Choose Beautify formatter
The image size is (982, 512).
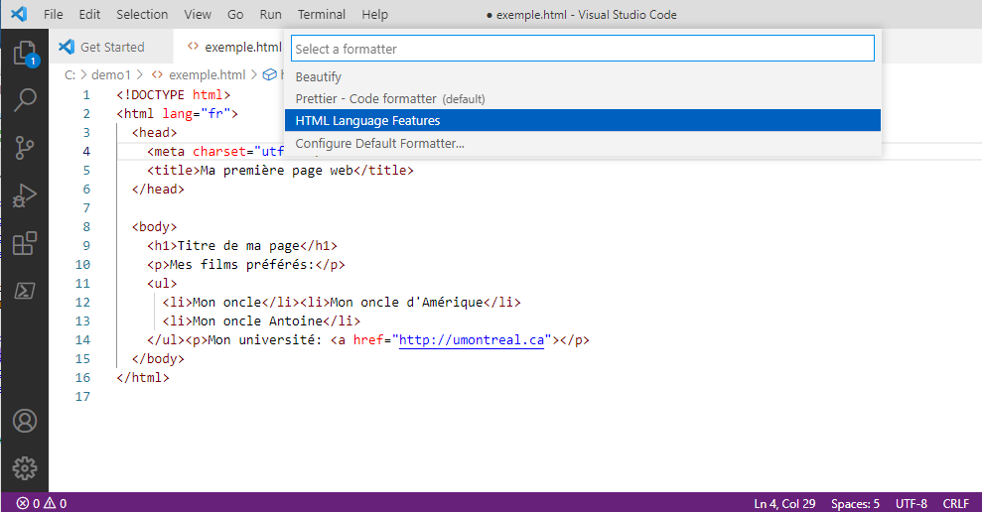pos(583,77)
